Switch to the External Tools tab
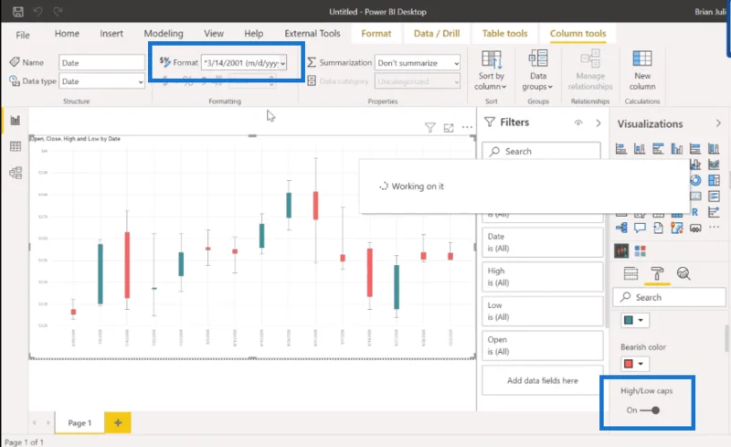Viewport: 731px width, 447px height. point(313,34)
